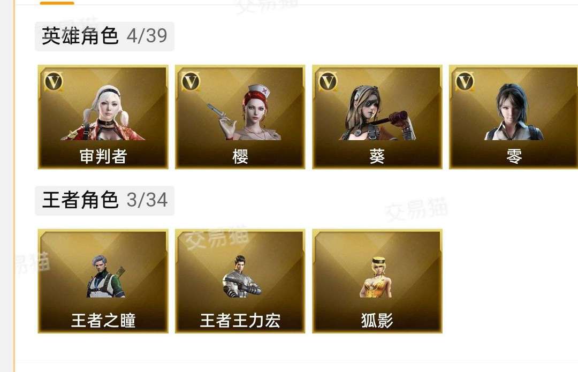The height and width of the screenshot is (372, 578).
Task: Click the V badge on 审判者 card
Action: [54, 81]
